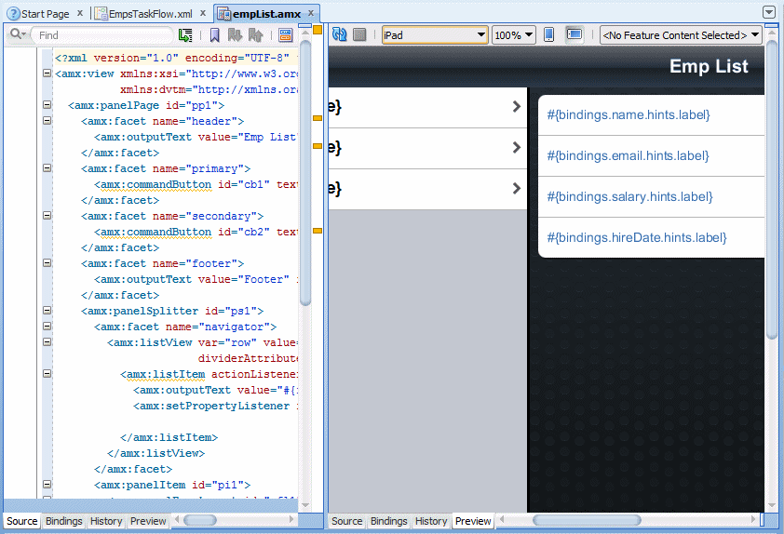Go to the previous bookmark

(255, 35)
